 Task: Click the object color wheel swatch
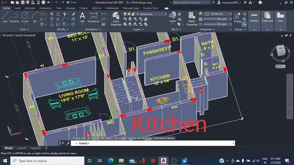point(201,14)
